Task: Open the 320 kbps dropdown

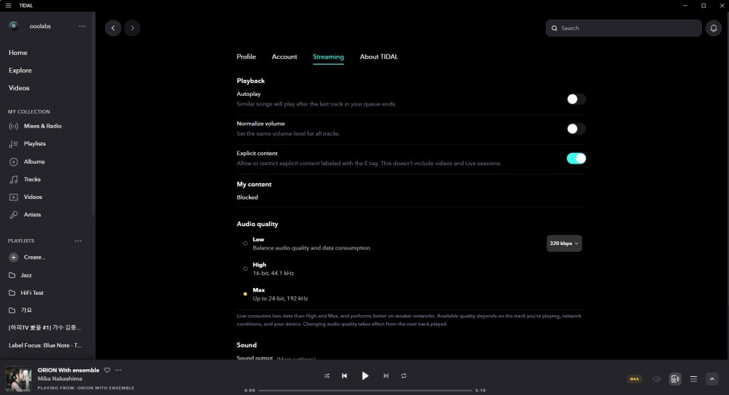Action: click(564, 243)
